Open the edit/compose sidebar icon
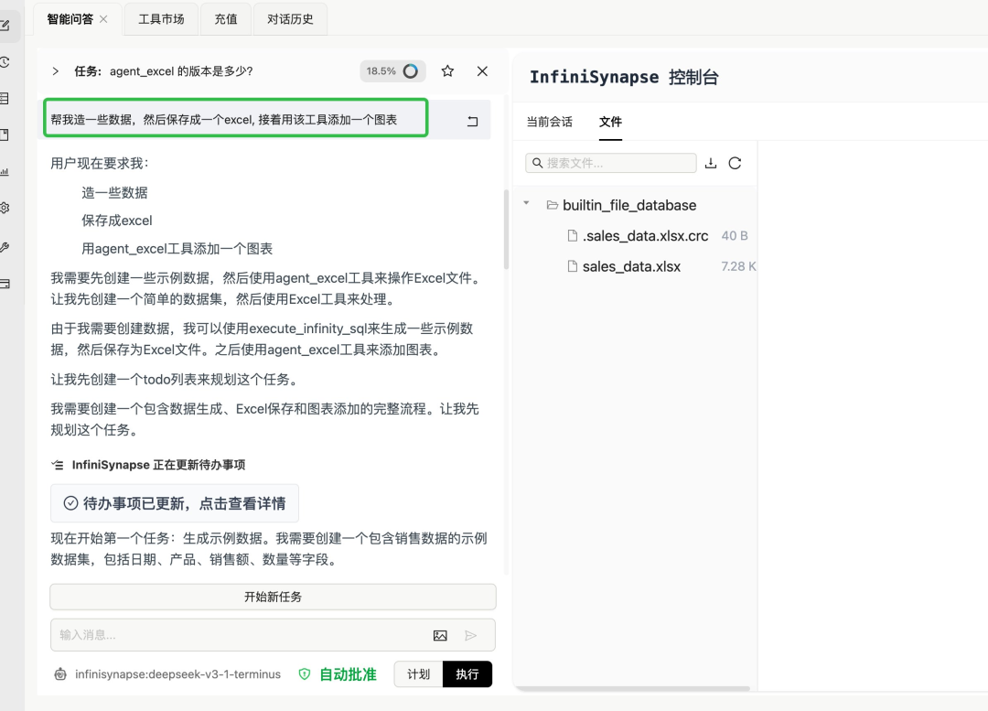This screenshot has width=988, height=711. pyautogui.click(x=5, y=26)
